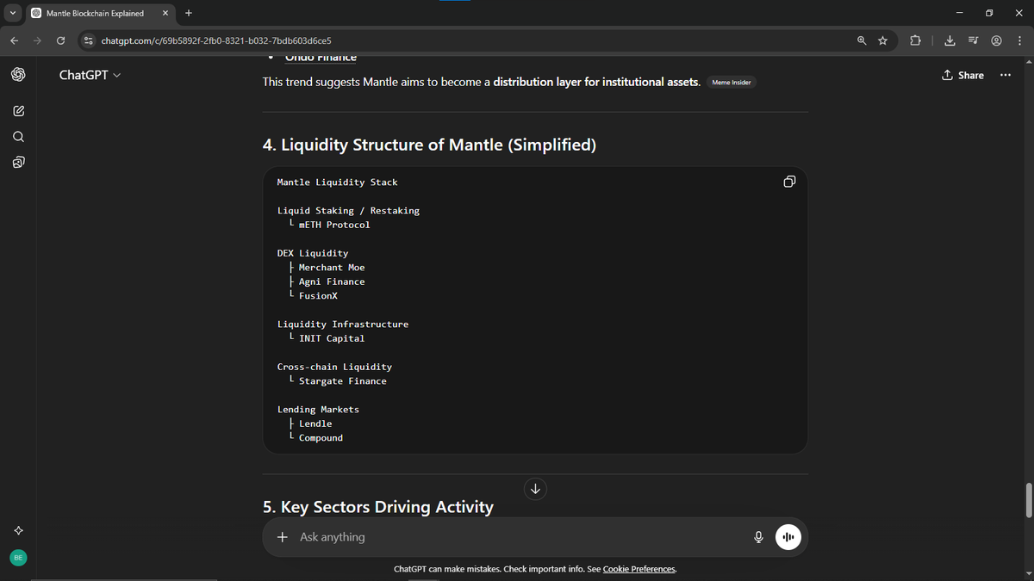Click 'DEX Liquidity' code line
Image resolution: width=1034 pixels, height=581 pixels.
[313, 253]
